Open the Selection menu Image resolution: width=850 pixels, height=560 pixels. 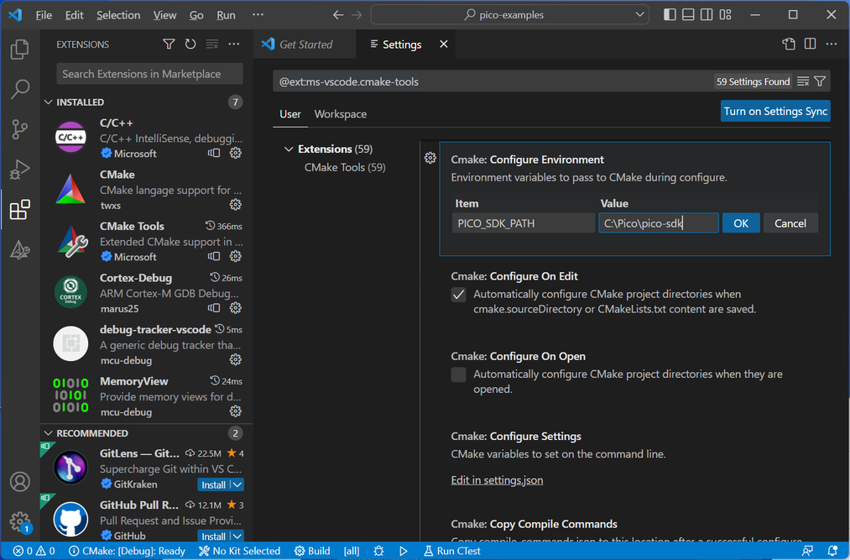[x=118, y=14]
